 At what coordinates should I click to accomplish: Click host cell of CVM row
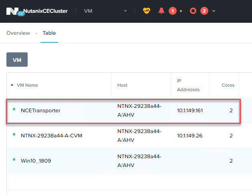click(139, 135)
